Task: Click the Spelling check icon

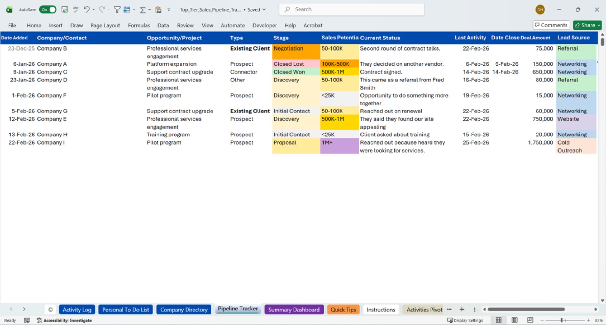Action: tap(76, 9)
